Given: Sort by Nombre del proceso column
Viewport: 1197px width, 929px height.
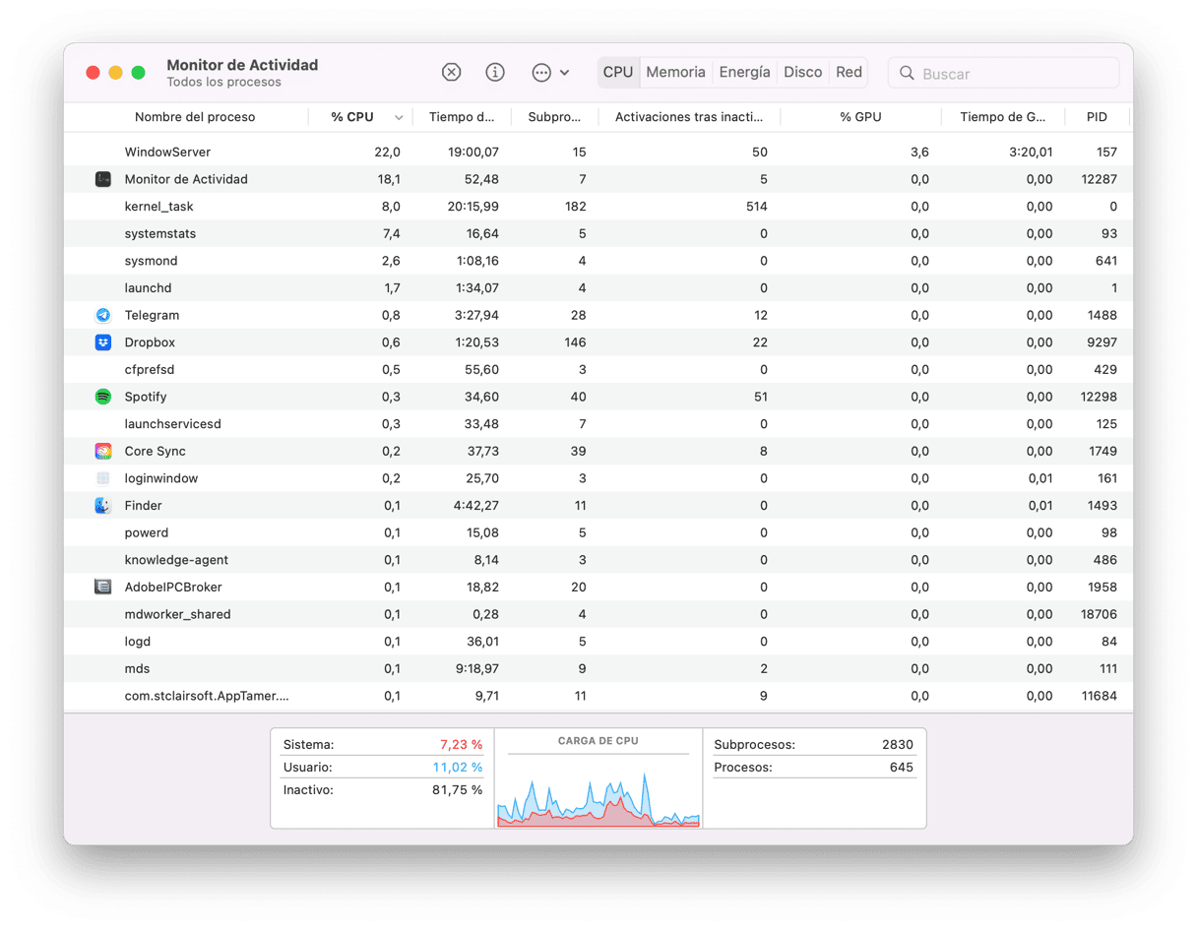Looking at the screenshot, I should [195, 117].
